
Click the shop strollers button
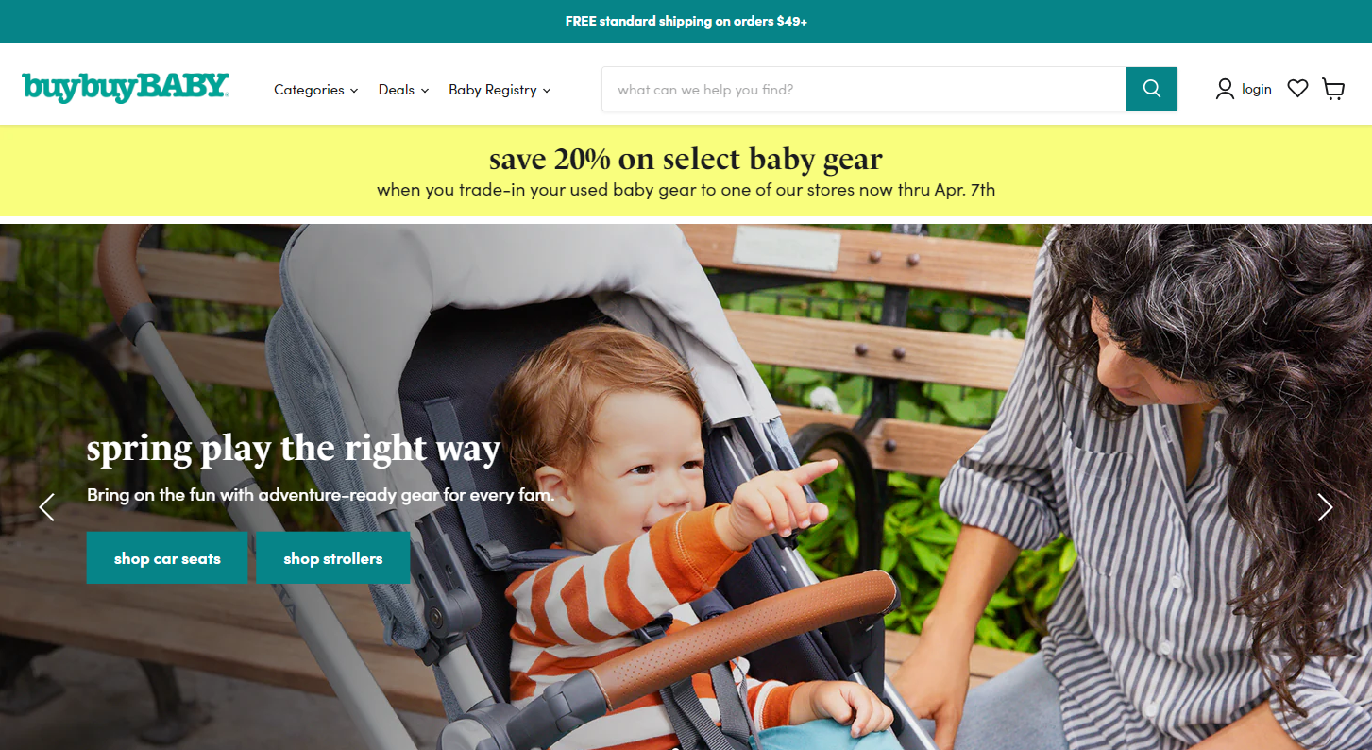click(333, 558)
